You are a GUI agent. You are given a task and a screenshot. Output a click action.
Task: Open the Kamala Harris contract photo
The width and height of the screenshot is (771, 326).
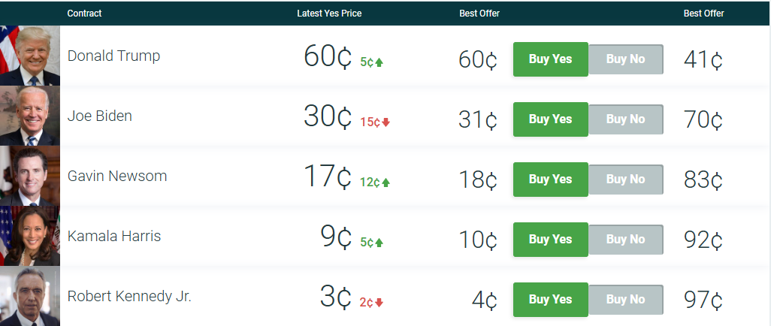point(30,237)
